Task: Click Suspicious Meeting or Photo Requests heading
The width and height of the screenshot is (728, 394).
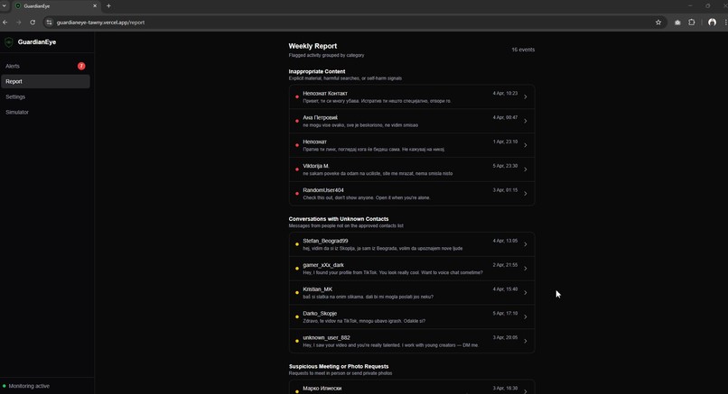Action: pos(339,366)
